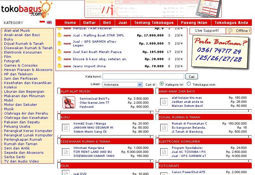This screenshot has width=255, height=175.
Task: Open Sistem Mesin Uang Ot listing
Action: (x=90, y=132)
